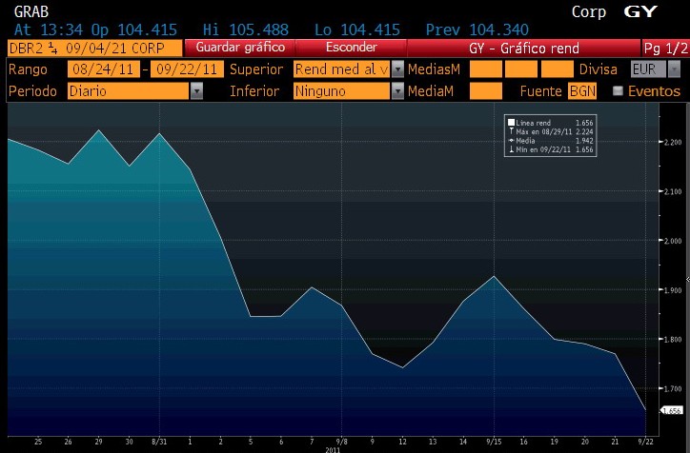690x453 pixels.
Task: Click the DBR2 09/04/21 CORP security field
Action: (93, 48)
